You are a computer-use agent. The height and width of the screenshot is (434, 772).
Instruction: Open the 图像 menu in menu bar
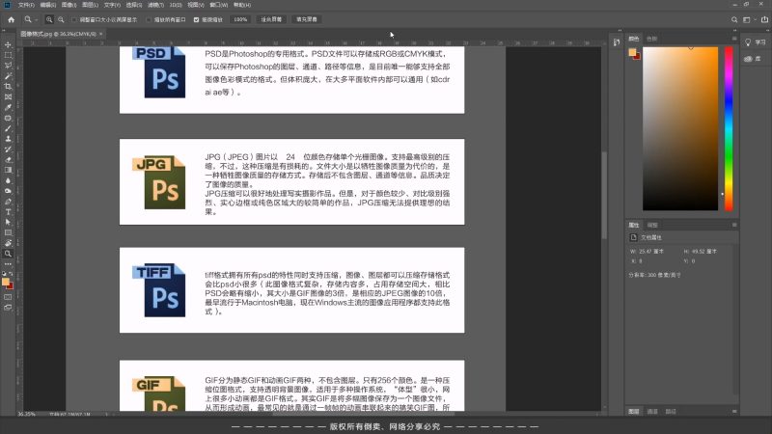point(69,4)
